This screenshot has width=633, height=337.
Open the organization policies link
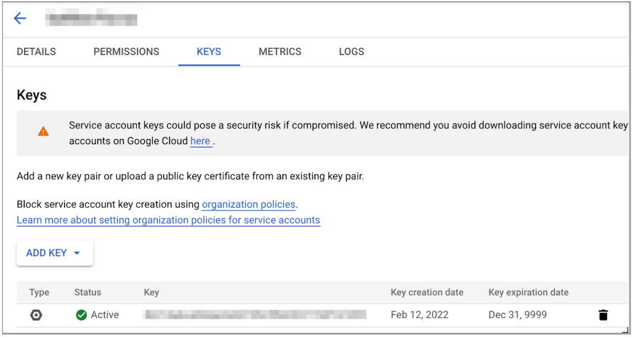(x=248, y=204)
